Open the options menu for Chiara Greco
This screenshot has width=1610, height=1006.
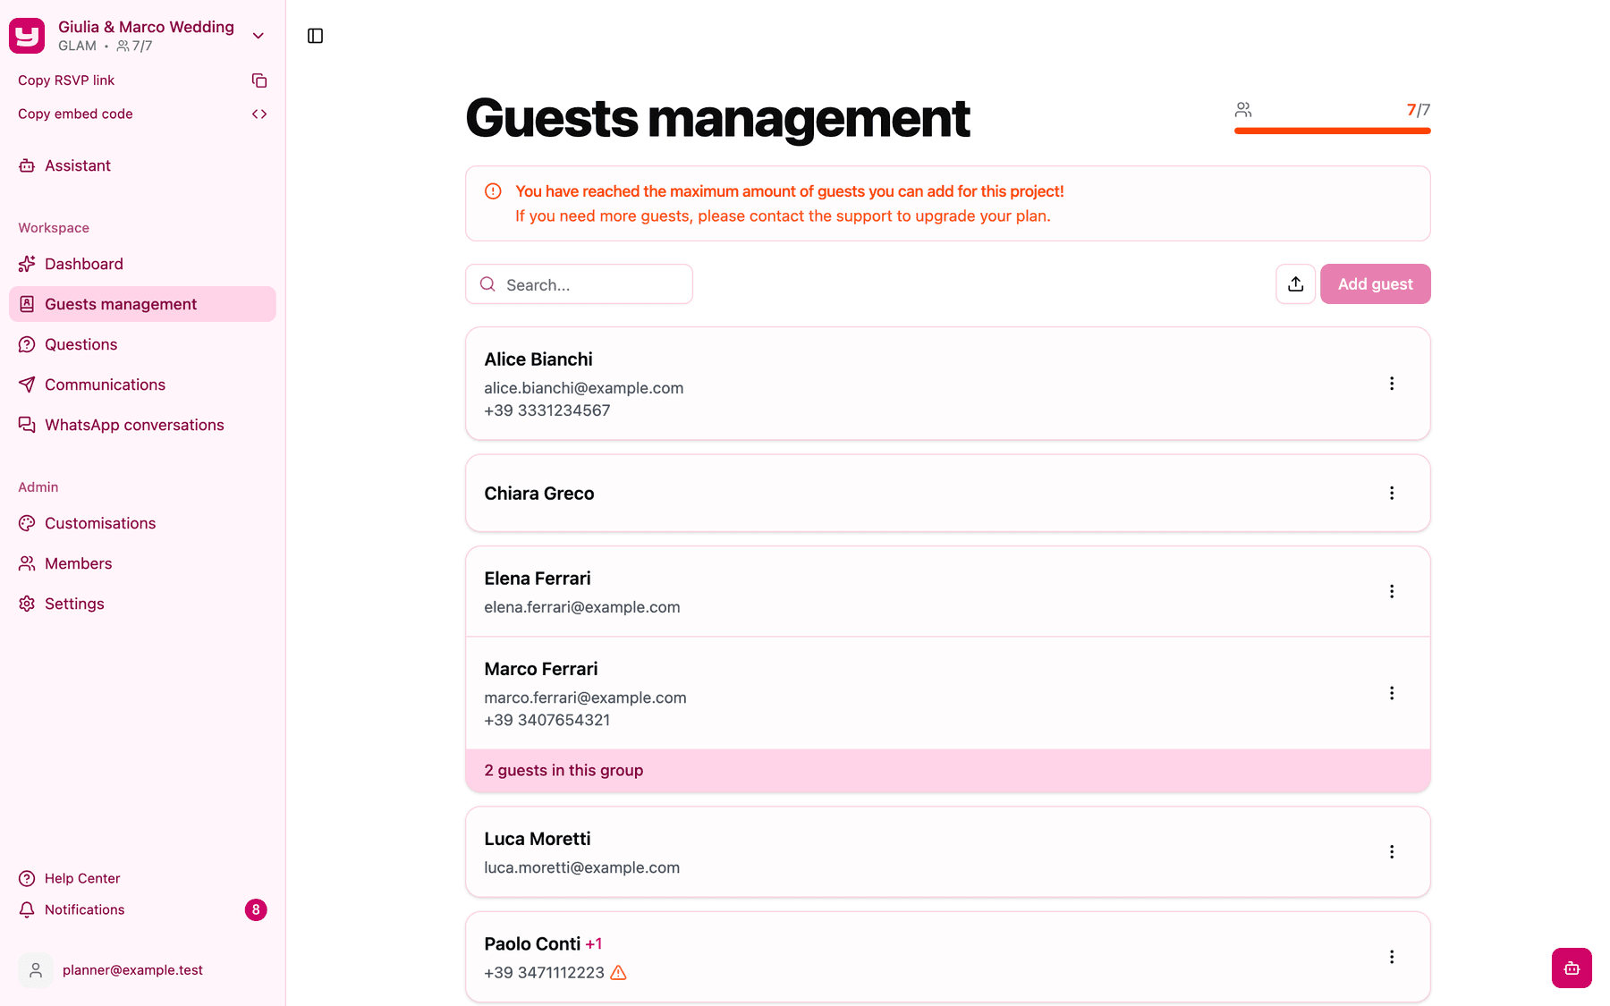pos(1392,494)
